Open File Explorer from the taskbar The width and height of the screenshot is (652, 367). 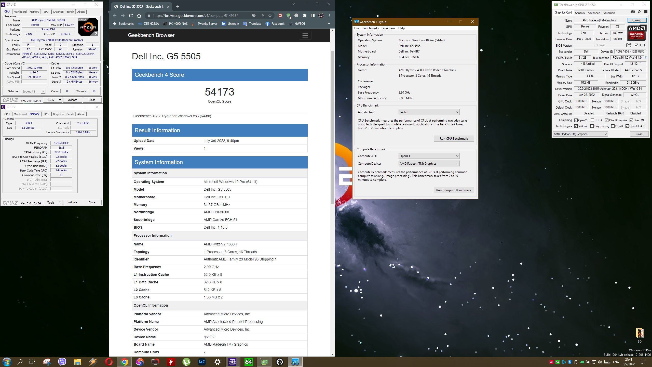[x=77, y=362]
